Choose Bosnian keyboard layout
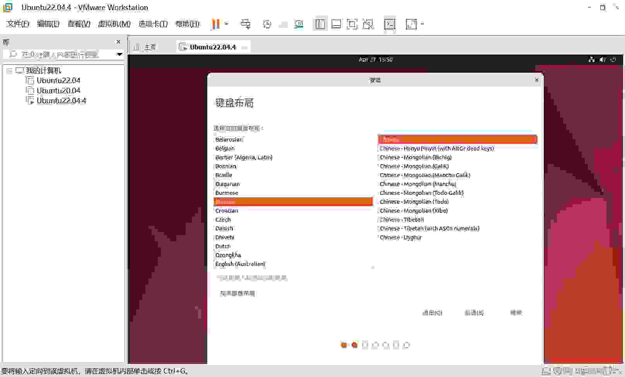 293,166
